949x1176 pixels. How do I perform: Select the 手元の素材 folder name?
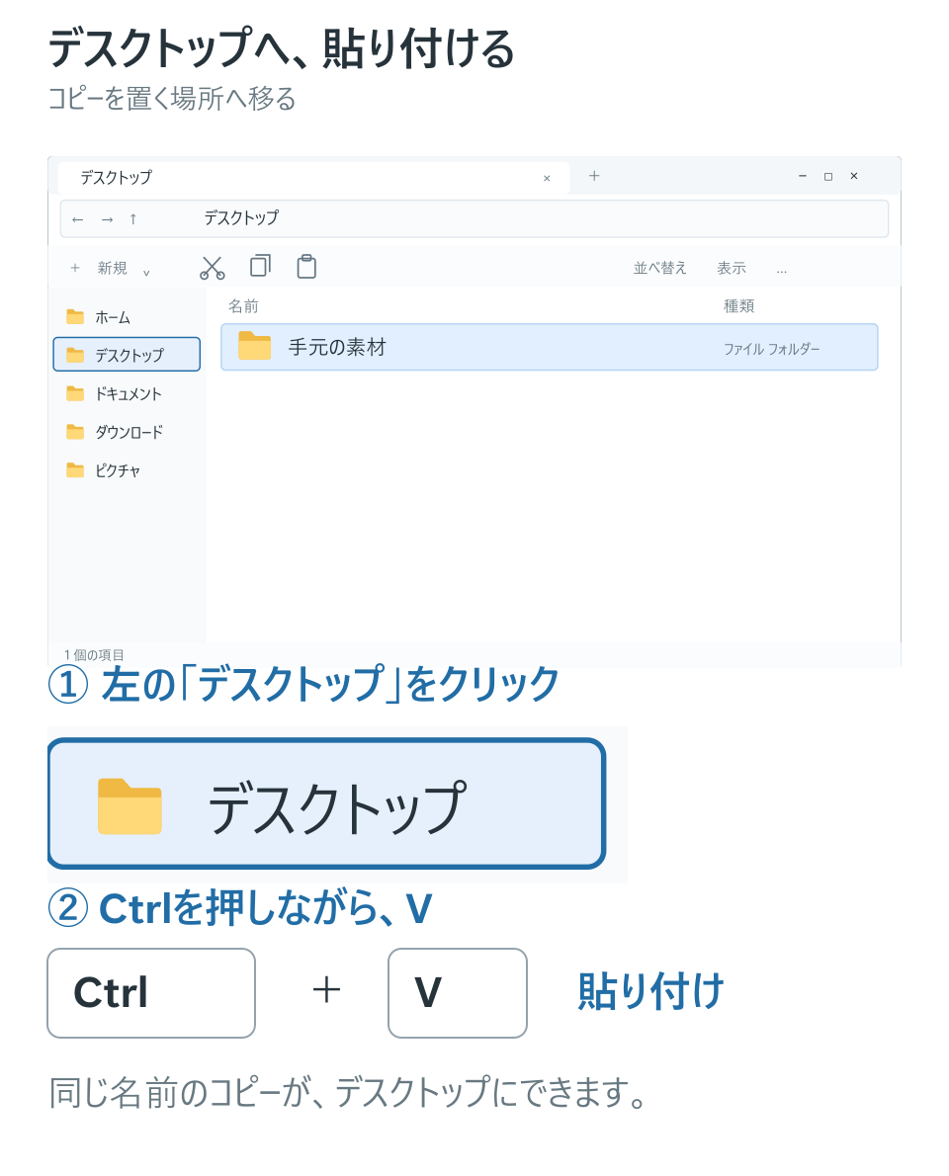point(337,347)
